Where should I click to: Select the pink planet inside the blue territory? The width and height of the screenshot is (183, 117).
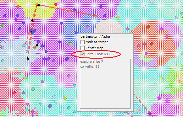(x=88, y=27)
